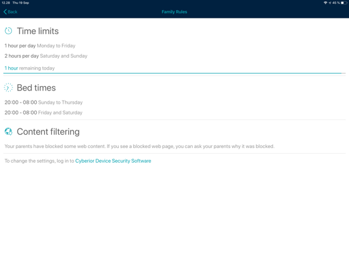Click the Time limits clock icon

pyautogui.click(x=8, y=31)
